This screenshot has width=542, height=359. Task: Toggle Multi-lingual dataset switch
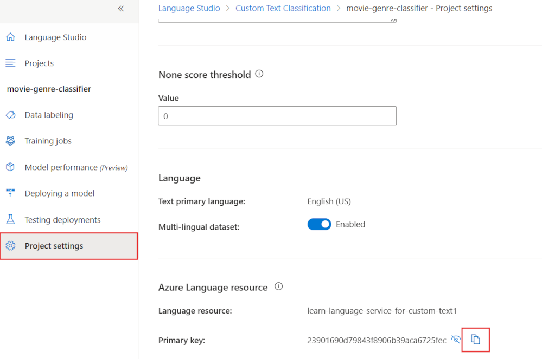pos(319,224)
